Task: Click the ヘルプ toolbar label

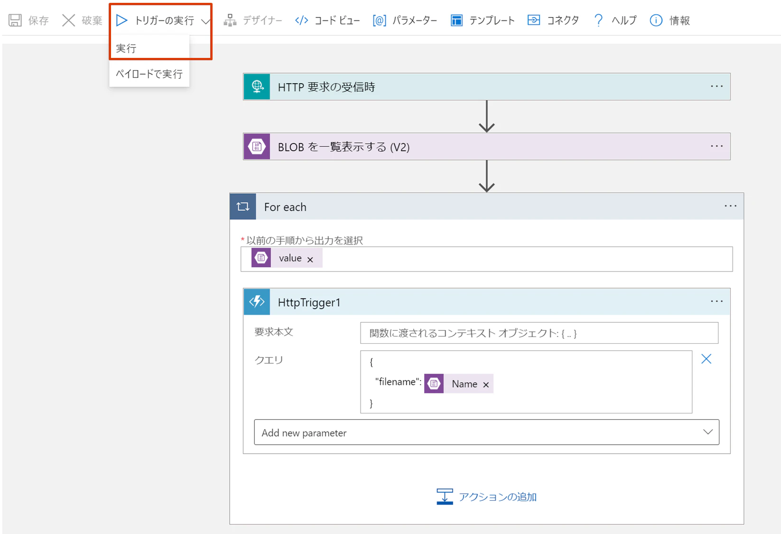Action: tap(624, 20)
